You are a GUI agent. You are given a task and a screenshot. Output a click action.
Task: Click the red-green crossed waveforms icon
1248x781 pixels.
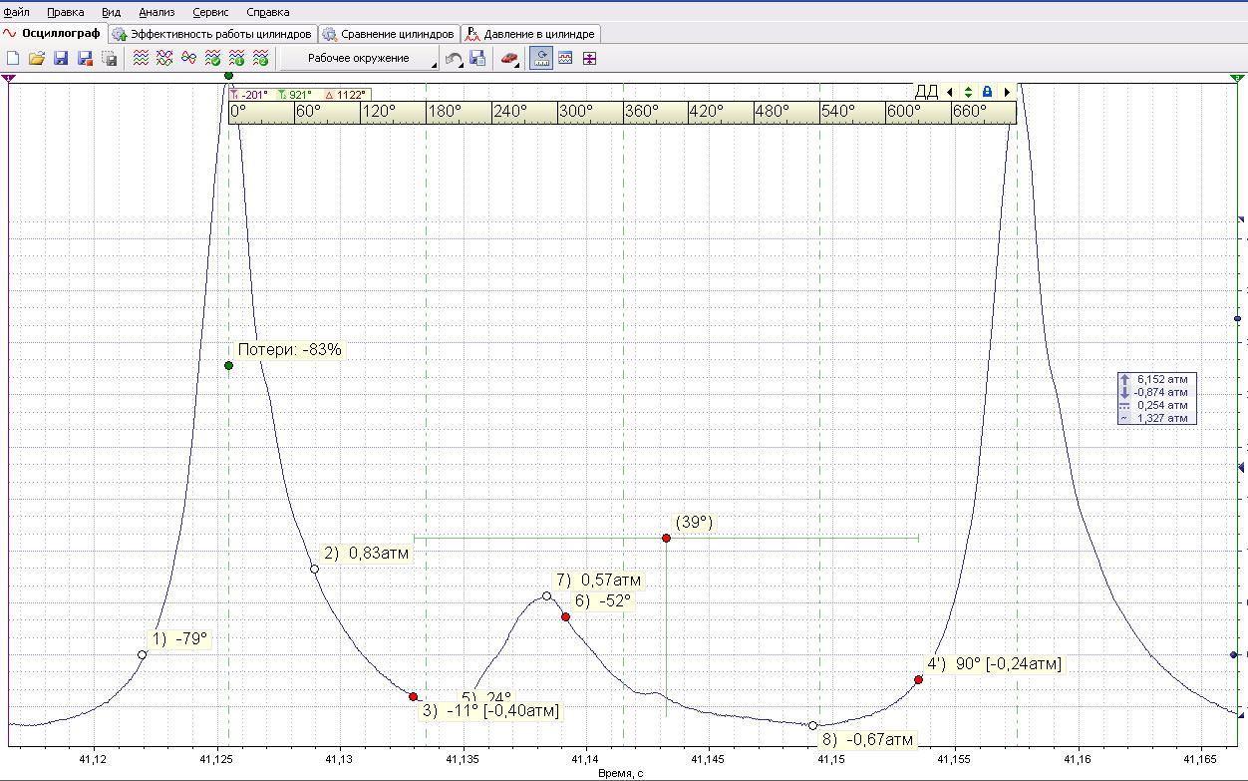[x=165, y=59]
